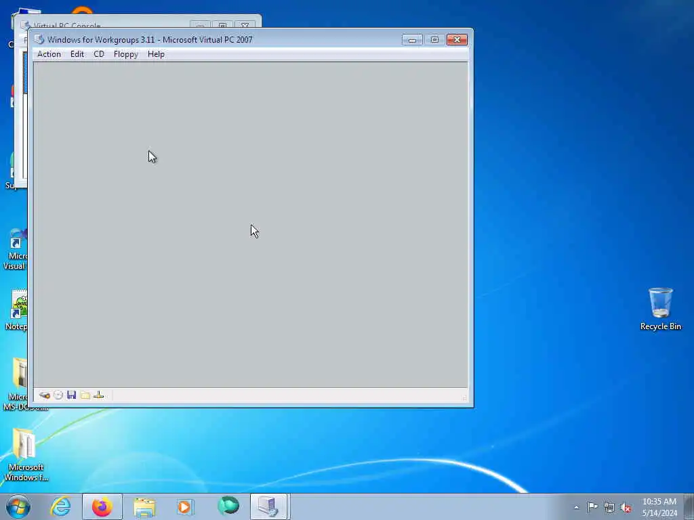
Task: Select the Notepad++ desktop shortcut
Action: point(18,310)
